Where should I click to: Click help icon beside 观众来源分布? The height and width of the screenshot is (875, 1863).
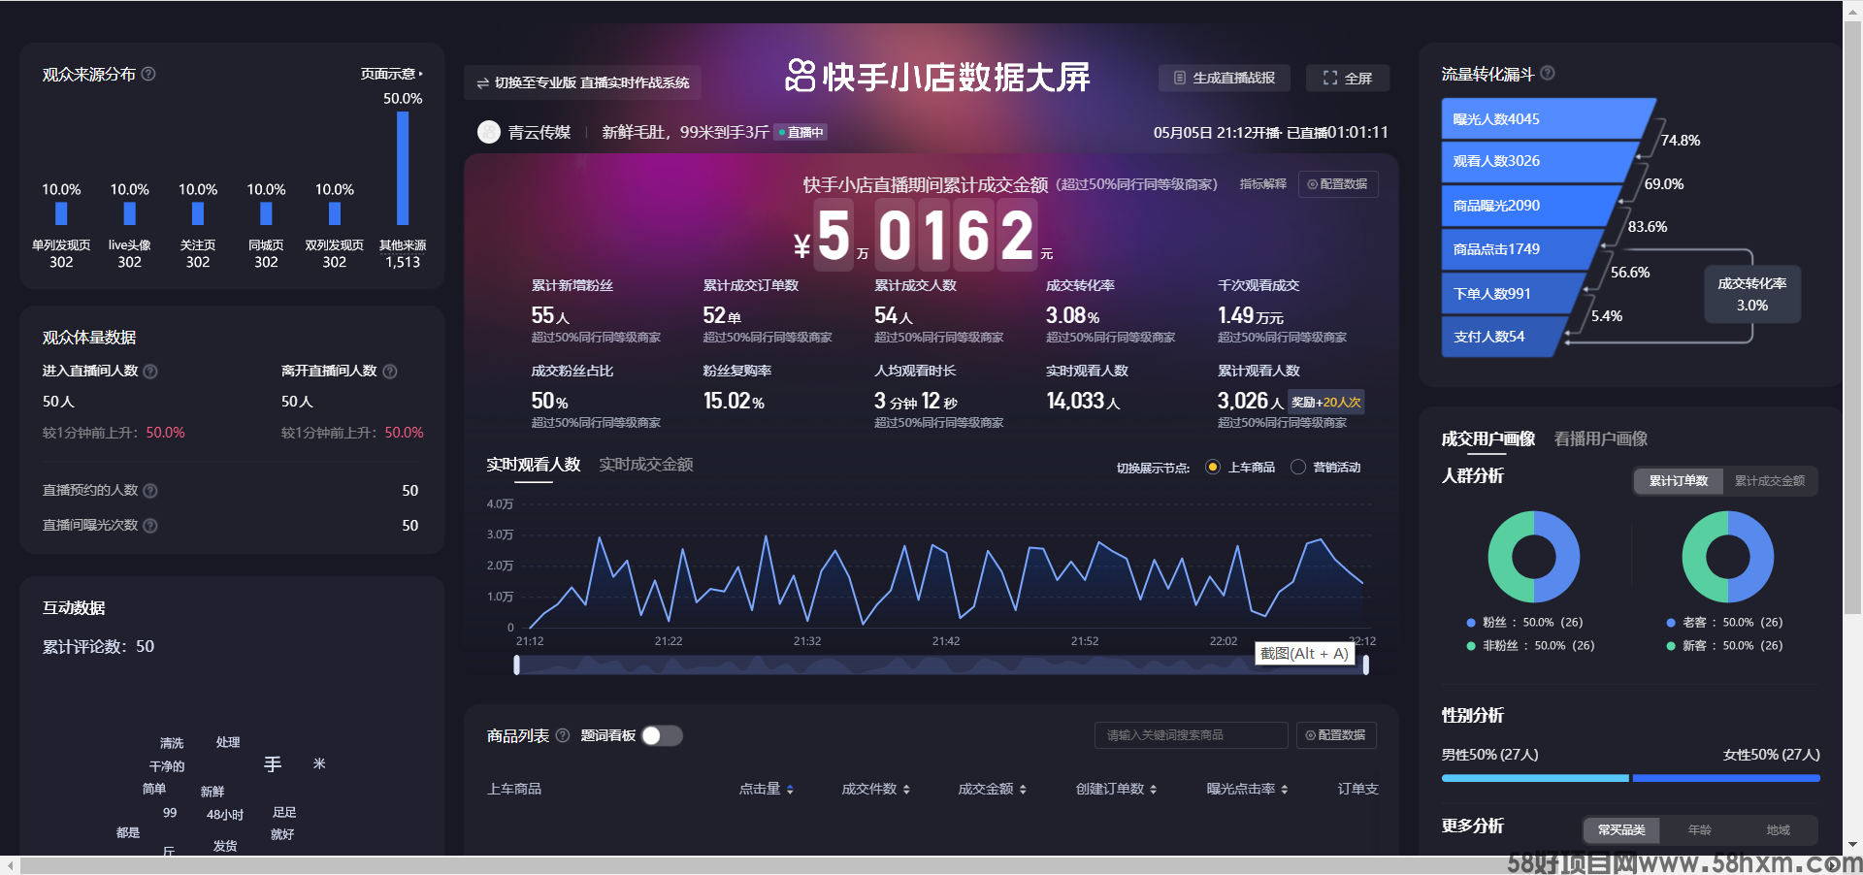pyautogui.click(x=148, y=74)
